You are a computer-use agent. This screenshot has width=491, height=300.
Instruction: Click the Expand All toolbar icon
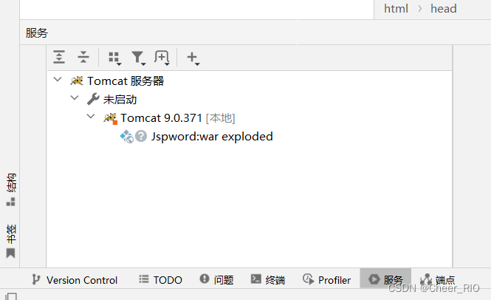point(59,57)
